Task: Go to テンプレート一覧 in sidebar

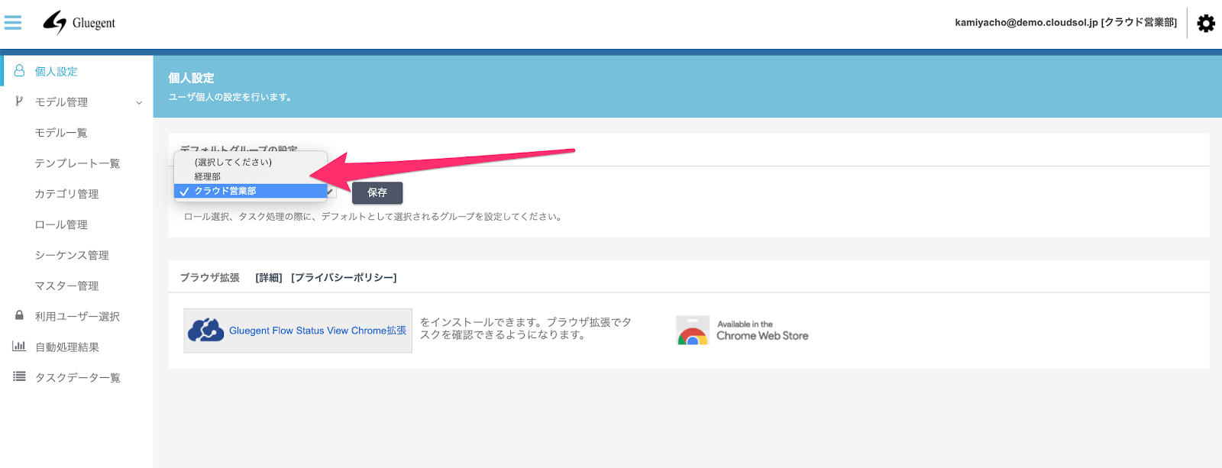Action: click(77, 163)
